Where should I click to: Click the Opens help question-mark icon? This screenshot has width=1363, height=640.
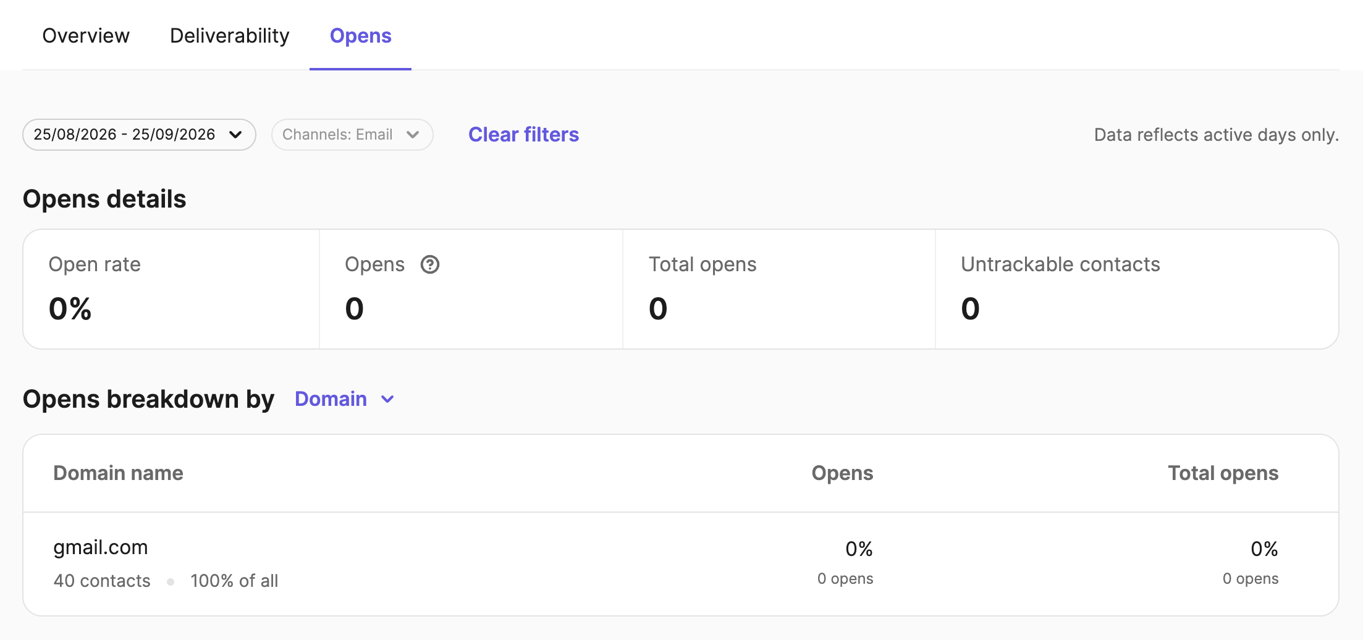429,264
